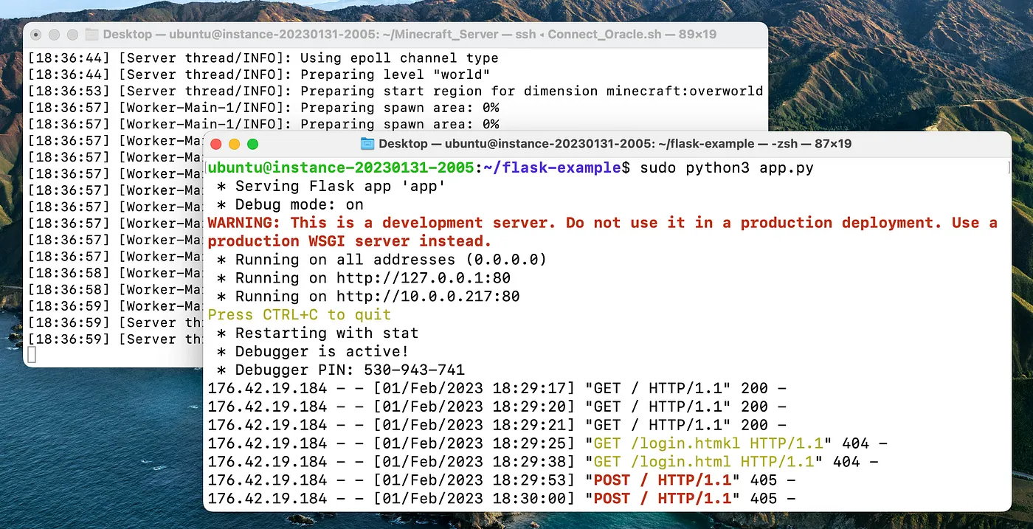This screenshot has height=529, width=1033.
Task: Activate the Minecraft_Server window via its title
Action: [x=410, y=35]
